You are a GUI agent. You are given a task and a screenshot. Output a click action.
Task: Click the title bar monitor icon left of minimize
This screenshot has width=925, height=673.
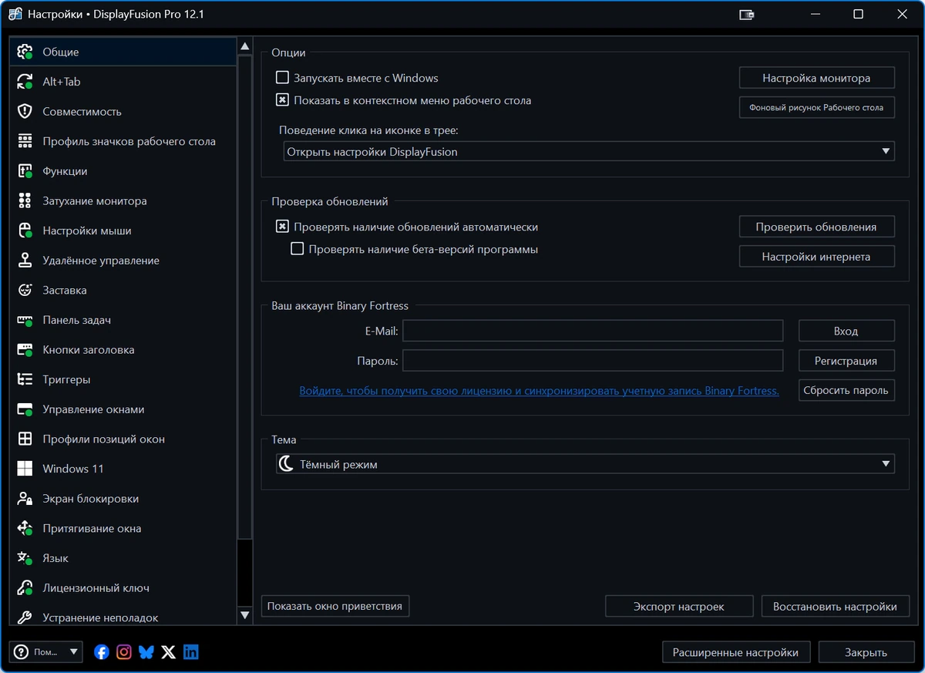(746, 15)
